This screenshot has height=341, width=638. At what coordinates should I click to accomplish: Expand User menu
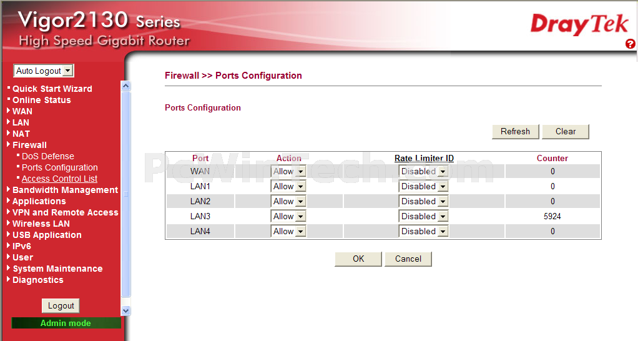pyautogui.click(x=22, y=257)
